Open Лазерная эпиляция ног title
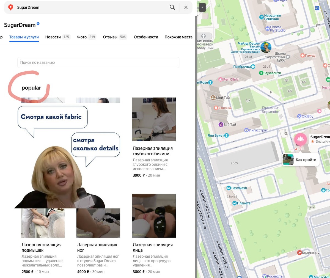This screenshot has height=278, width=330. [97, 247]
